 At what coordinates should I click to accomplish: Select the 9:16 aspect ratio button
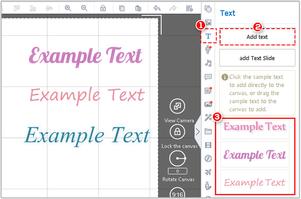(x=178, y=193)
